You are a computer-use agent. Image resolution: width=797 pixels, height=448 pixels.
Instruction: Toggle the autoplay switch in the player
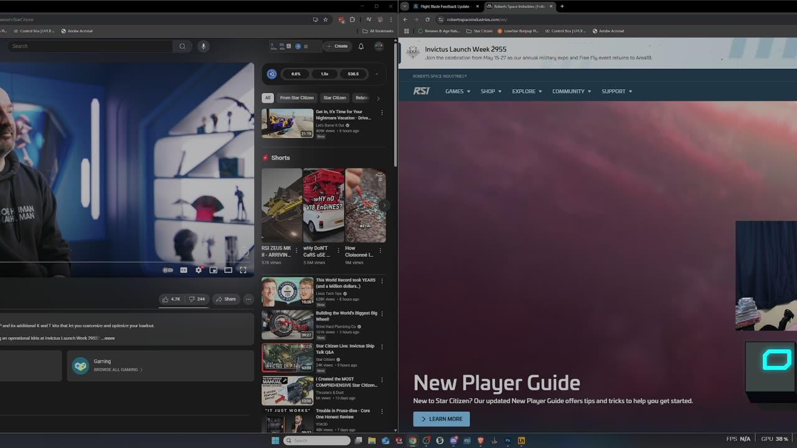coord(168,270)
